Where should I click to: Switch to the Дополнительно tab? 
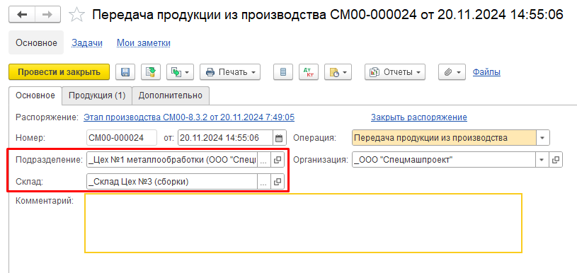pyautogui.click(x=171, y=95)
